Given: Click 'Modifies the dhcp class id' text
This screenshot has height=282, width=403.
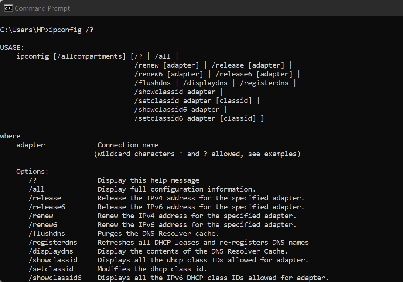Looking at the screenshot, I should tap(152, 269).
